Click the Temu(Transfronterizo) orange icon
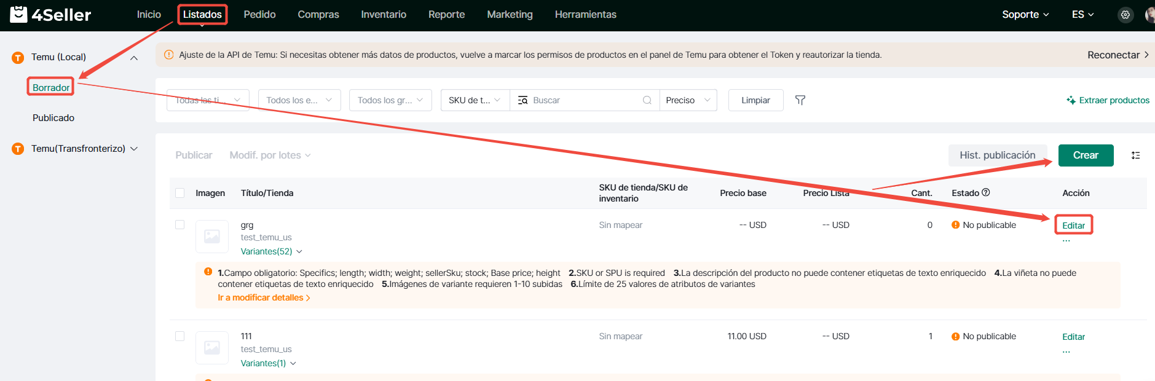 (x=18, y=149)
